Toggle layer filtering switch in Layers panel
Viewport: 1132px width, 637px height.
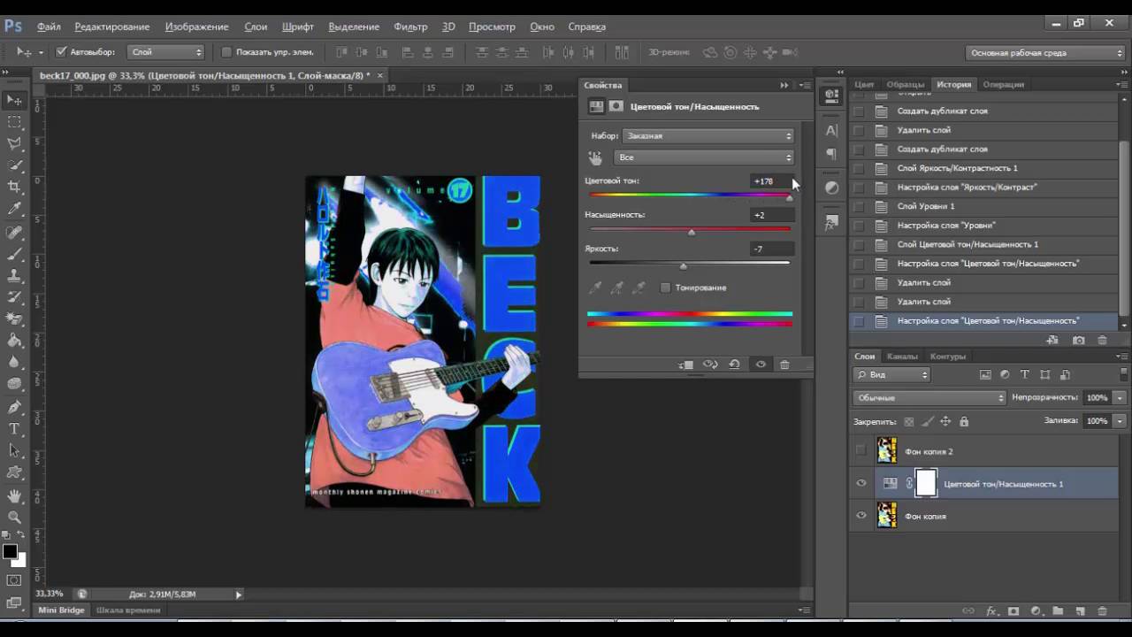coord(1124,374)
